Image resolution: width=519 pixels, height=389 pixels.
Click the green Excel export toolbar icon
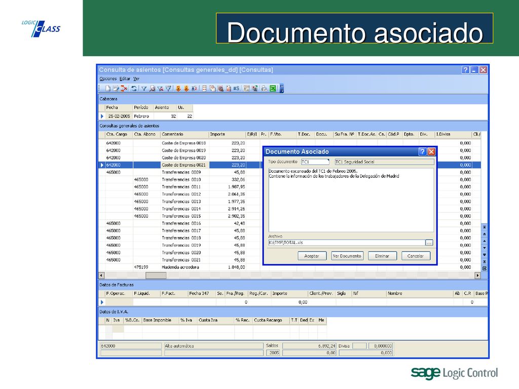point(273,88)
